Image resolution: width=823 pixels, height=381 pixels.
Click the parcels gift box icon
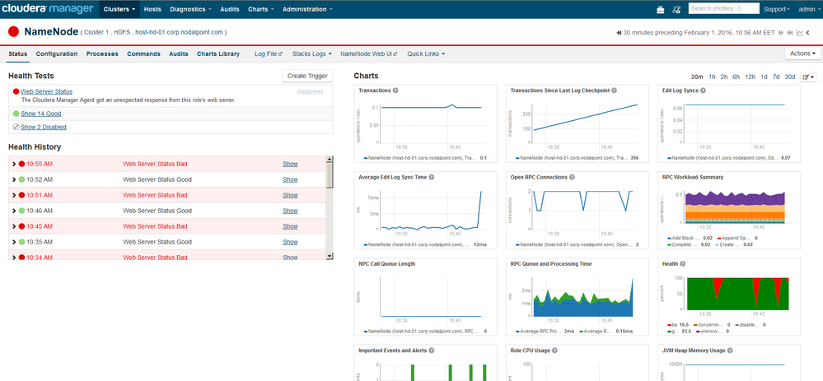pyautogui.click(x=660, y=10)
